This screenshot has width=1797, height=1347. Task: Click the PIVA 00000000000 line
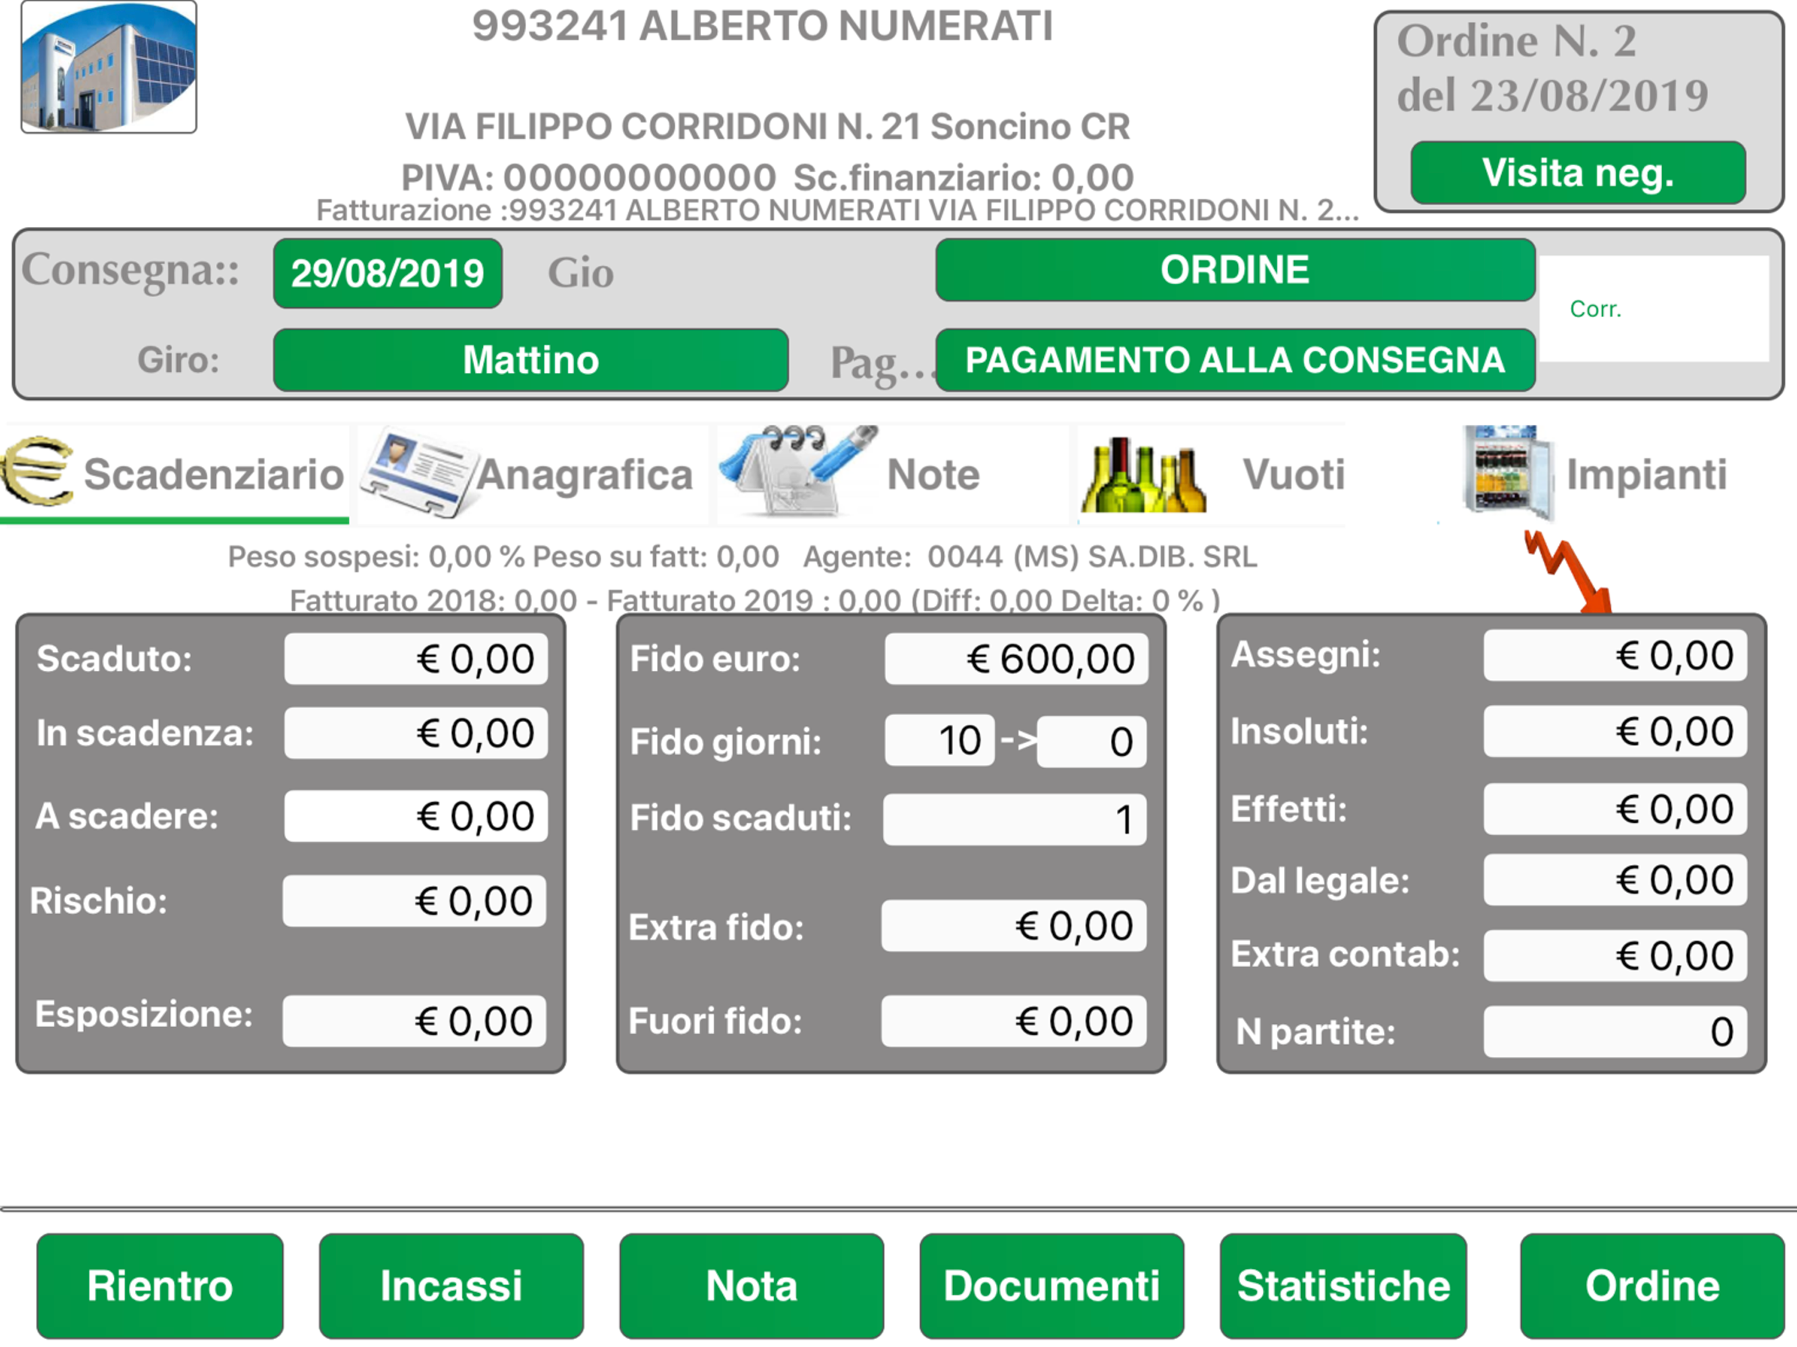tap(768, 177)
